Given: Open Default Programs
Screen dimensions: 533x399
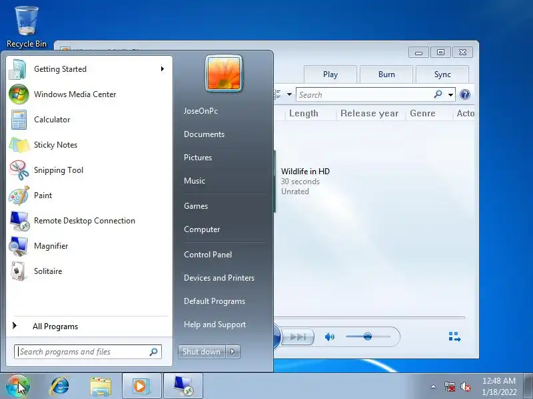Looking at the screenshot, I should tap(215, 302).
